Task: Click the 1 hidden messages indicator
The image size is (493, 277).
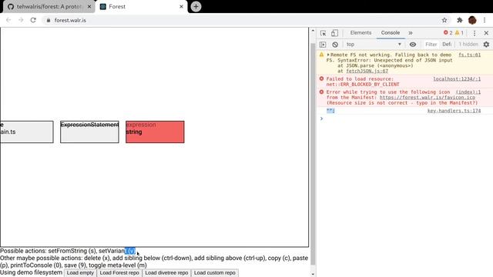Action: point(468,45)
